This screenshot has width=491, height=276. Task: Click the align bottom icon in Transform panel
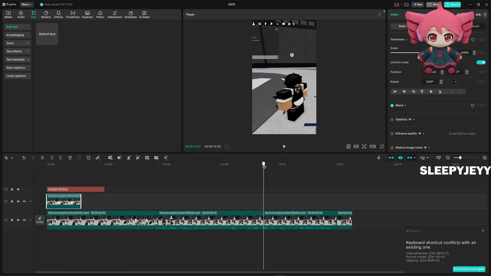[440, 92]
